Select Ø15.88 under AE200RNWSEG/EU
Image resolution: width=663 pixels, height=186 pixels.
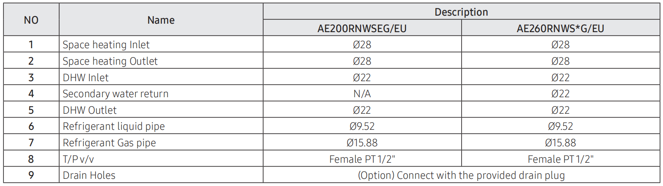[362, 142]
